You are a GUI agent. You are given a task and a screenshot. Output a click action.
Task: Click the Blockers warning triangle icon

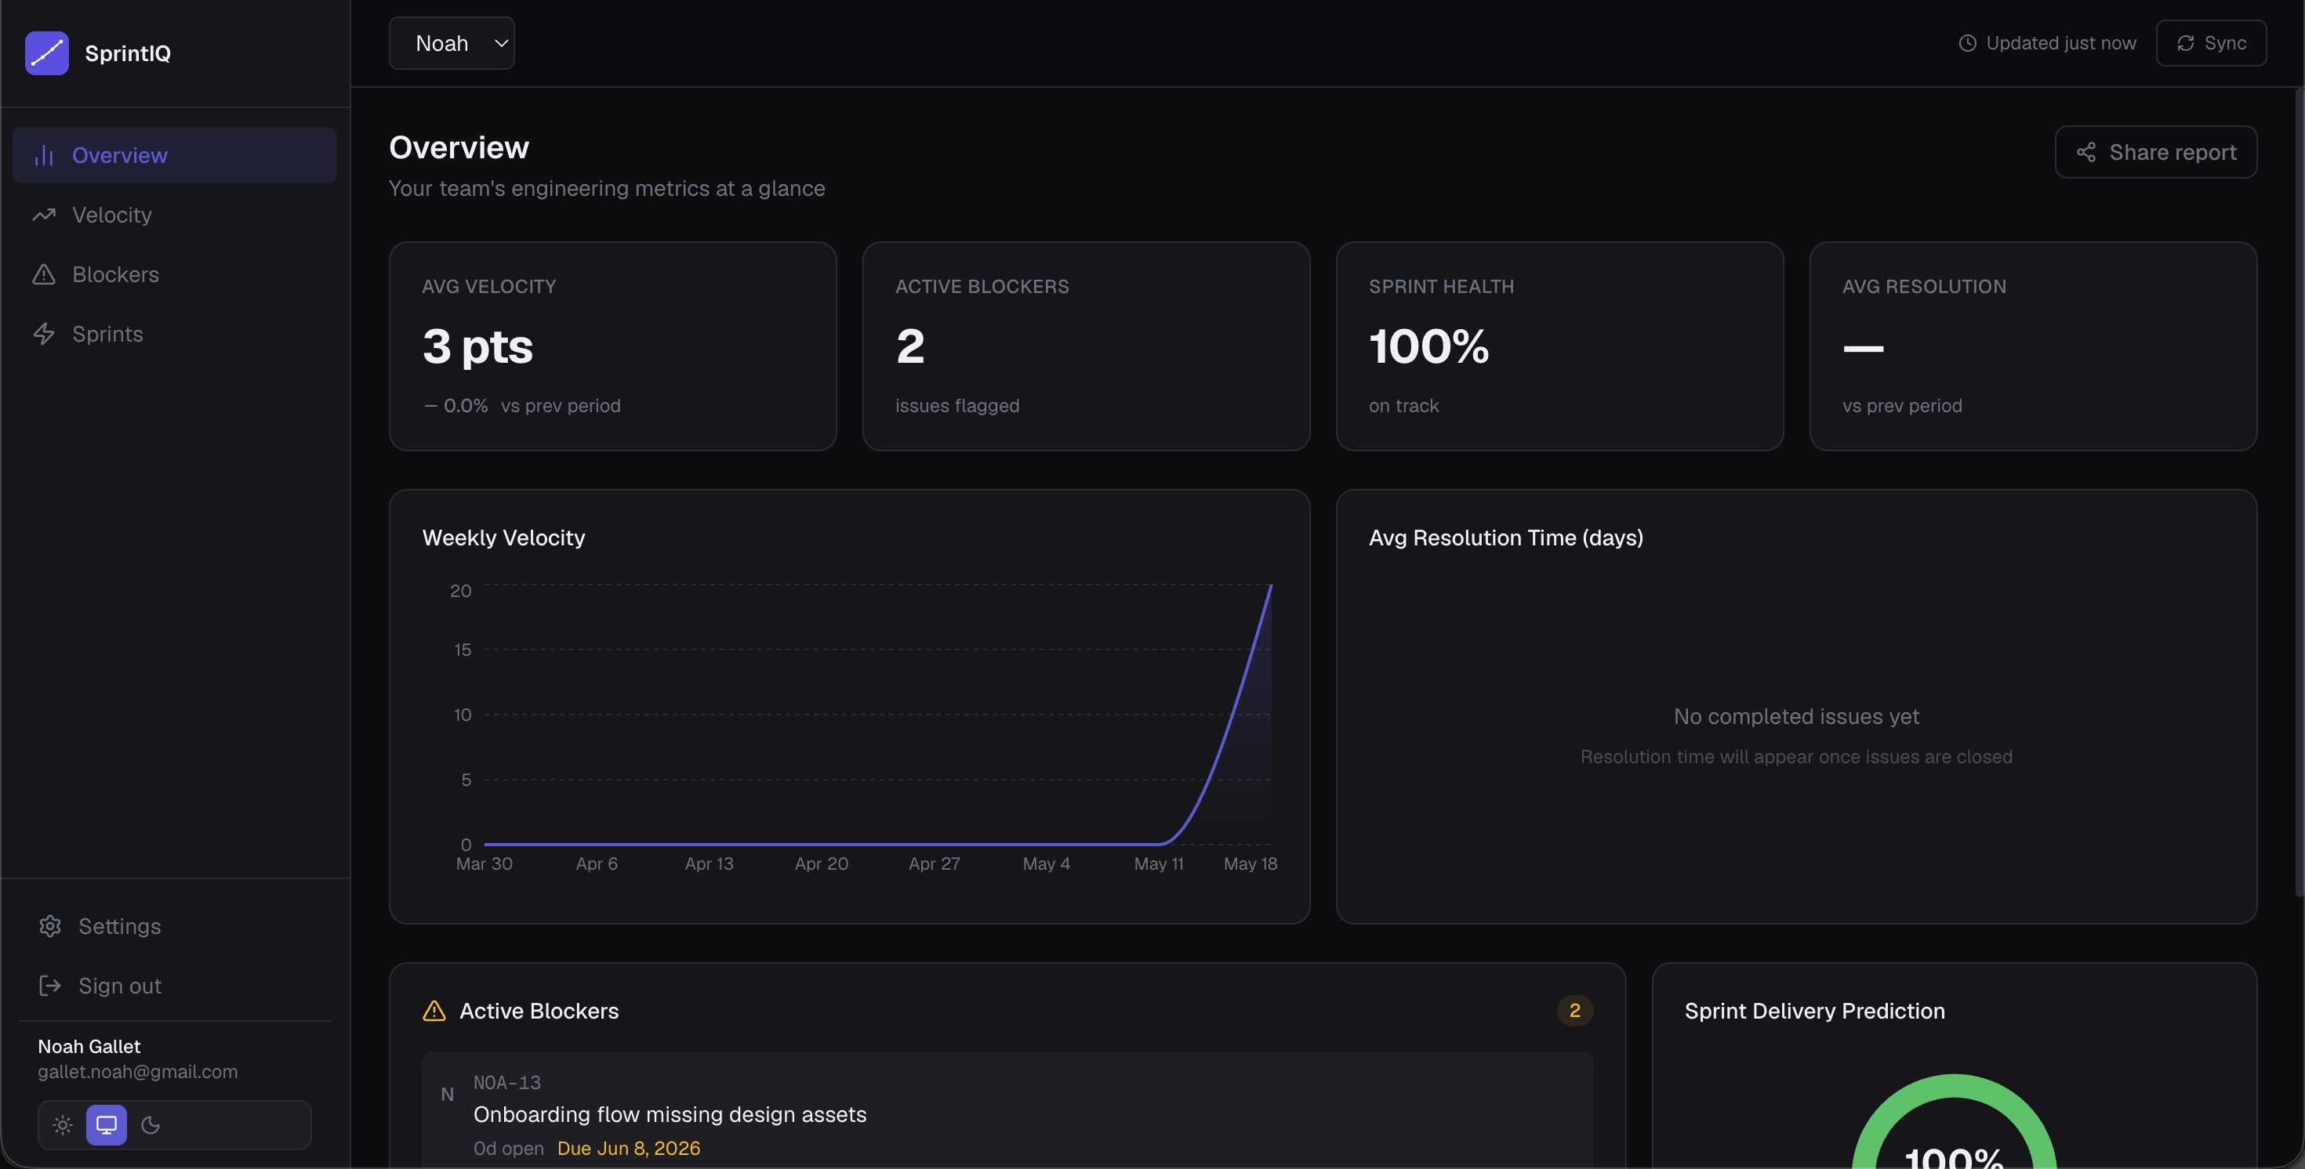pyautogui.click(x=44, y=274)
